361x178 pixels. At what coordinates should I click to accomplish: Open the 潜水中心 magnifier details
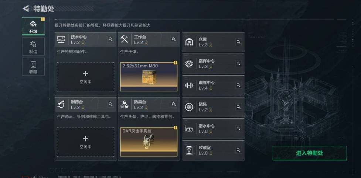[x=239, y=128]
